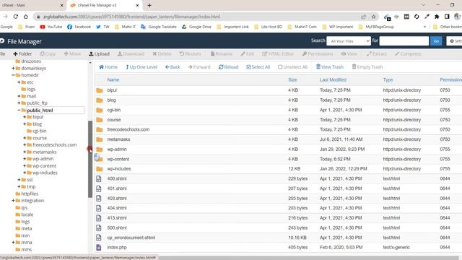Expand the freecodeschools.com tree node
This screenshot has width=462, height=260.
click(x=25, y=144)
